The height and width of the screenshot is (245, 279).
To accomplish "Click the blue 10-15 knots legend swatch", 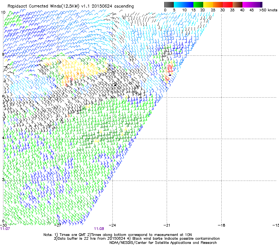I will pyautogui.click(x=188, y=5).
